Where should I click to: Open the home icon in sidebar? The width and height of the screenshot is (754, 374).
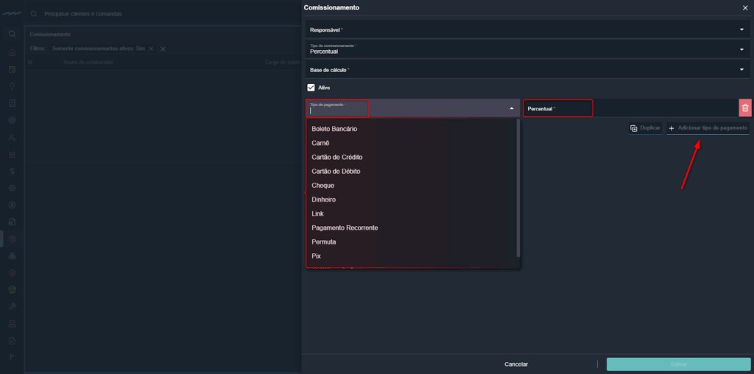pos(12,52)
